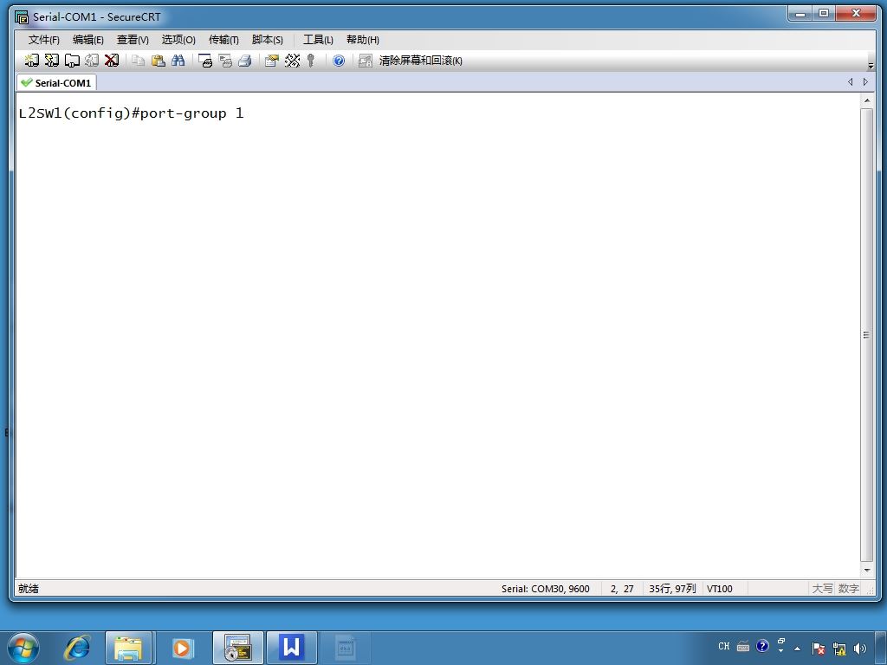Click the faded taskbar icon after WPS Writer

(346, 648)
